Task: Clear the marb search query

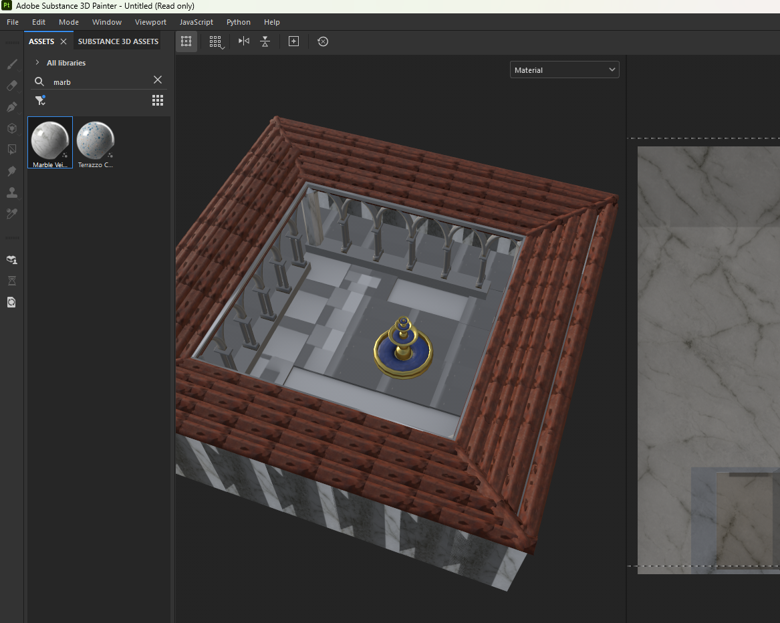Action: tap(158, 80)
